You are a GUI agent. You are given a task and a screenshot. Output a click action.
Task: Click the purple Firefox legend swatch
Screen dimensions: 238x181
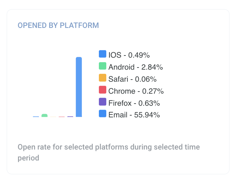(x=102, y=102)
